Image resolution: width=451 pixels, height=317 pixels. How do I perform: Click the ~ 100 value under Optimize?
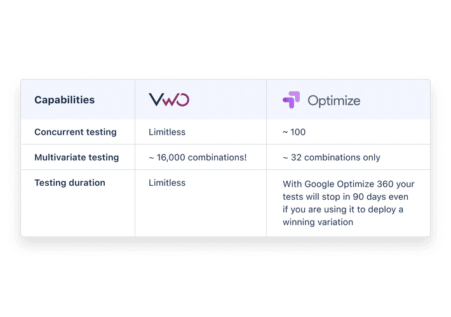click(294, 132)
